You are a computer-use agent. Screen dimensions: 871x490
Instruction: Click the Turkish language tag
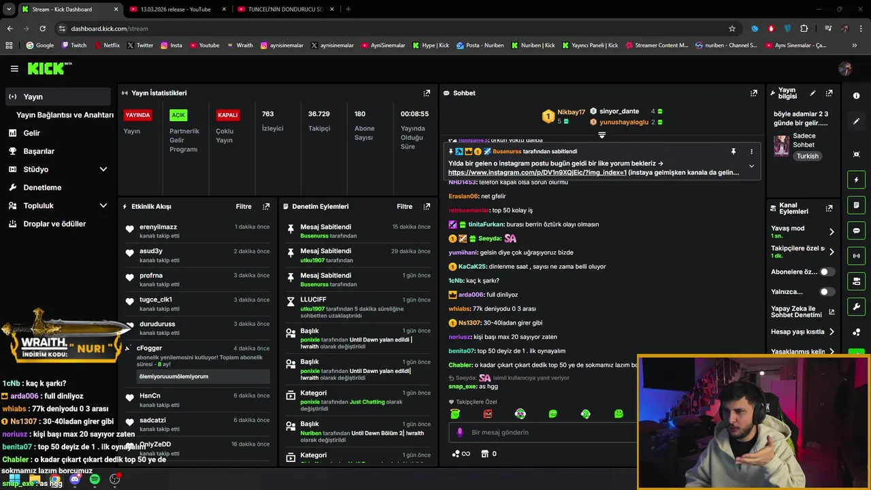tap(808, 156)
